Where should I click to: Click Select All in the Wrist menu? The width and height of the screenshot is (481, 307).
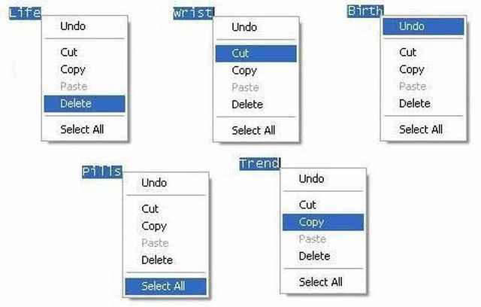click(x=253, y=130)
